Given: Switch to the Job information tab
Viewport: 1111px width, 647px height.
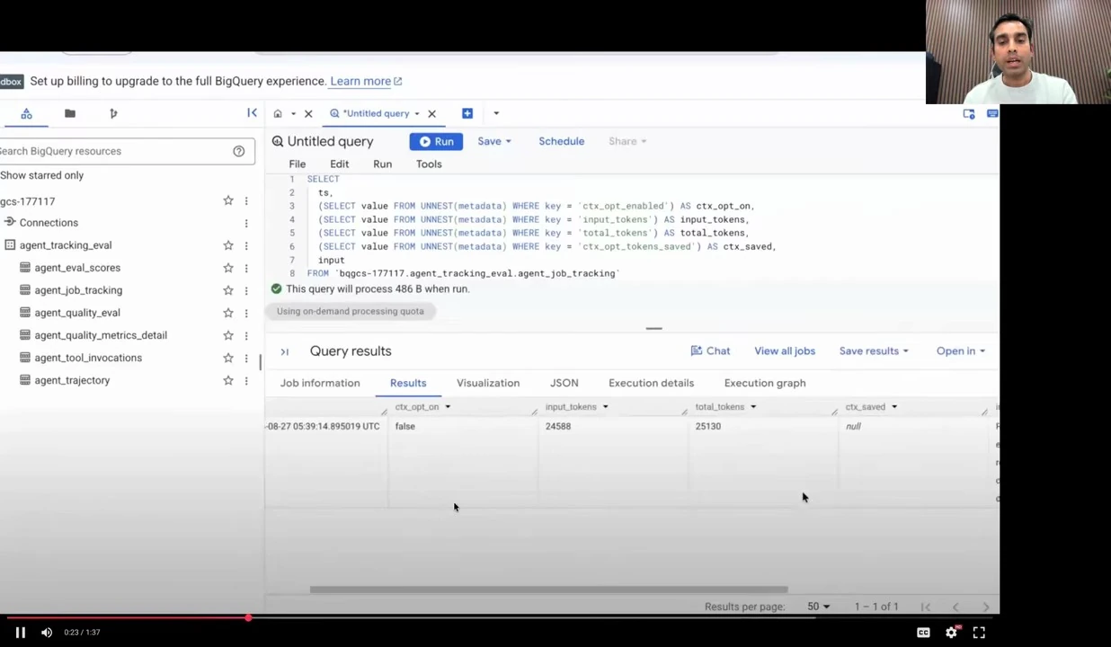Looking at the screenshot, I should point(320,383).
